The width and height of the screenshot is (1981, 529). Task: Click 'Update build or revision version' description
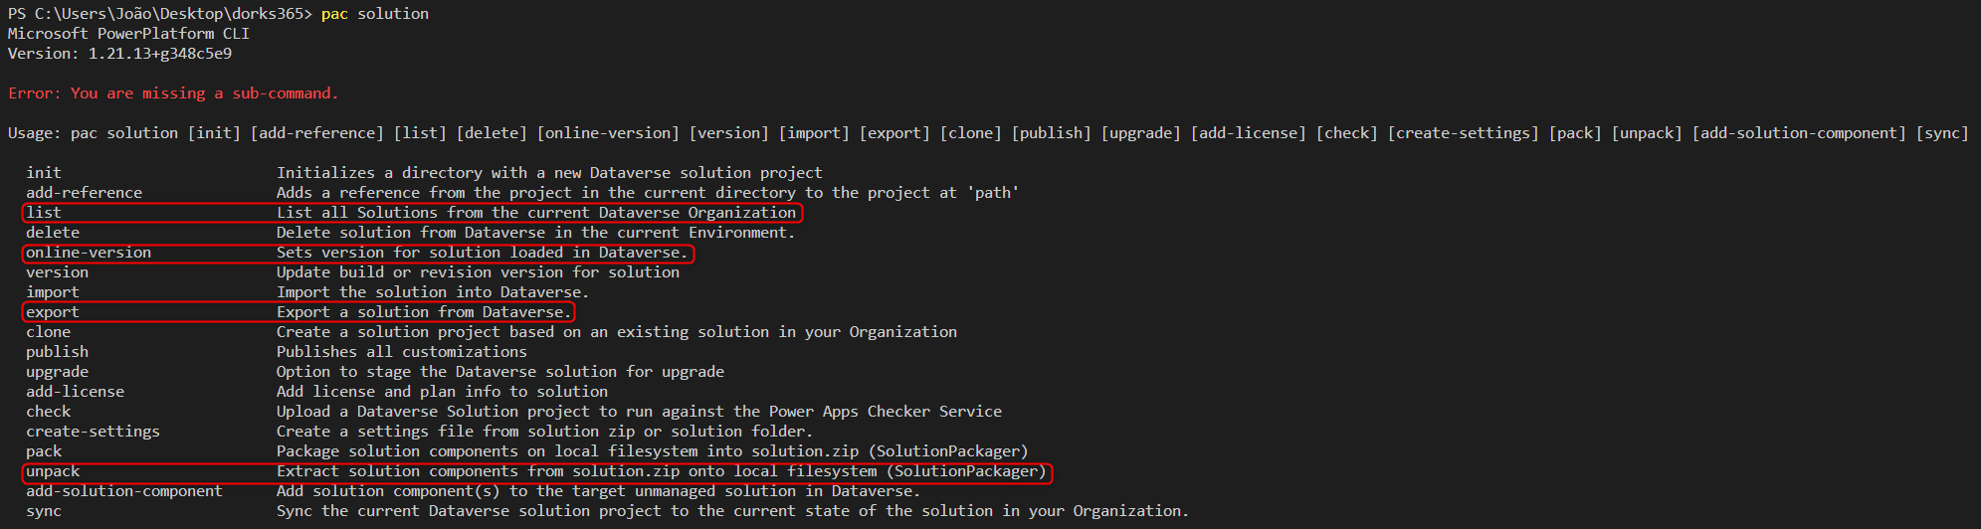(x=478, y=272)
